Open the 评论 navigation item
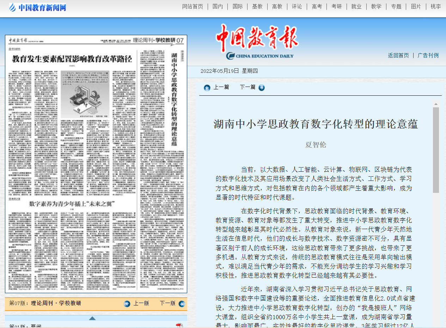The width and height of the screenshot is (446, 328). [x=297, y=7]
